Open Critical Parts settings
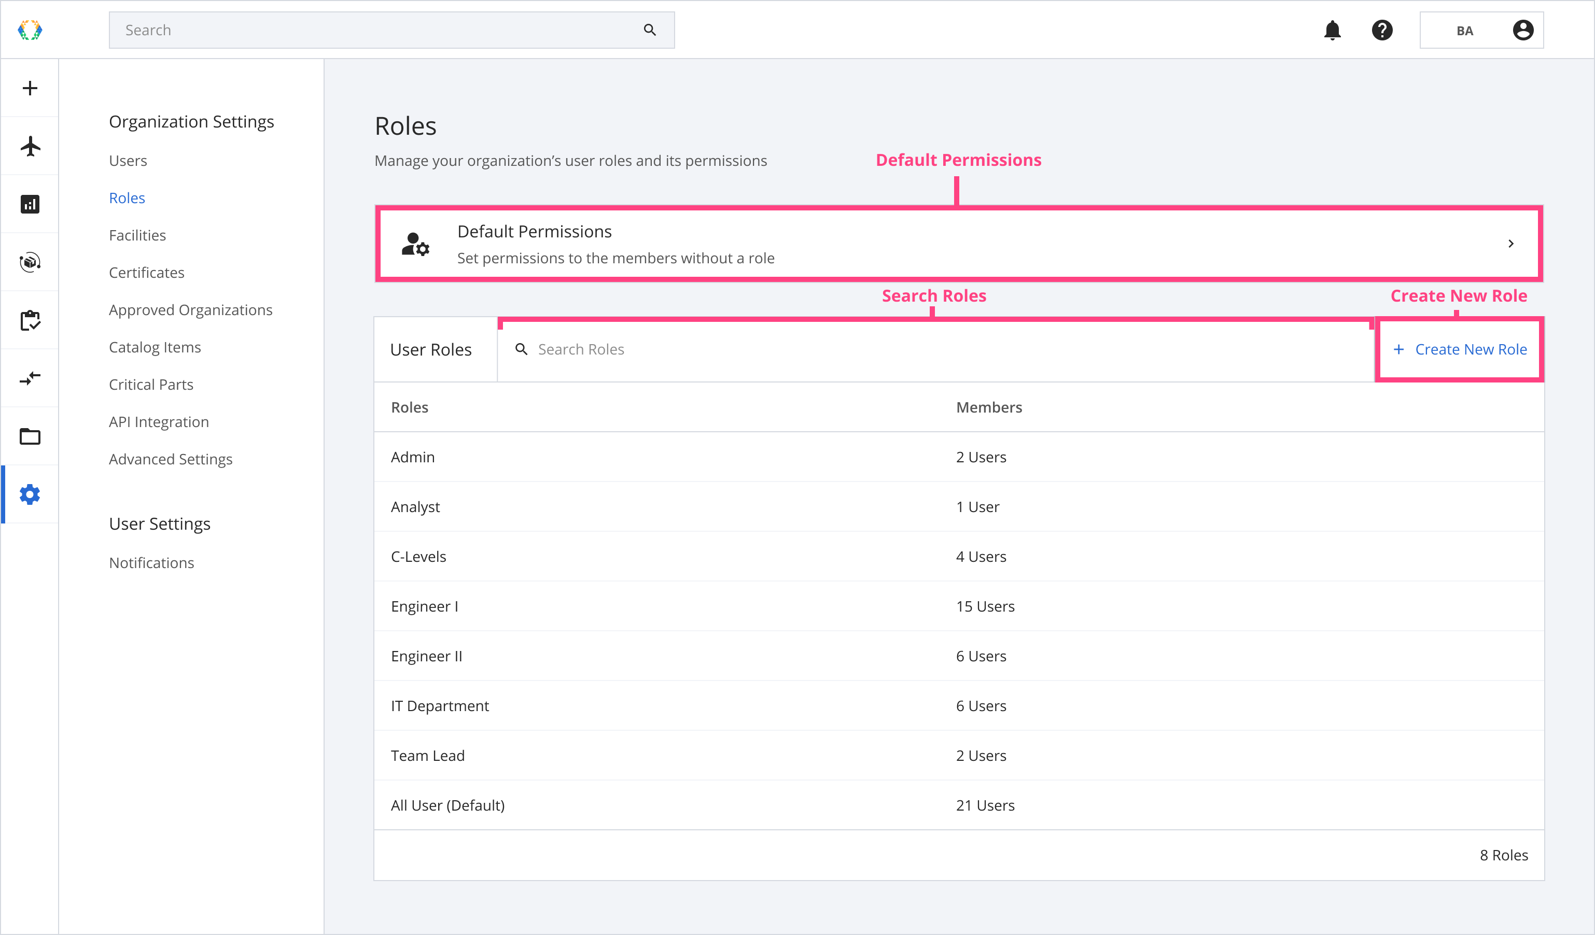 151,385
